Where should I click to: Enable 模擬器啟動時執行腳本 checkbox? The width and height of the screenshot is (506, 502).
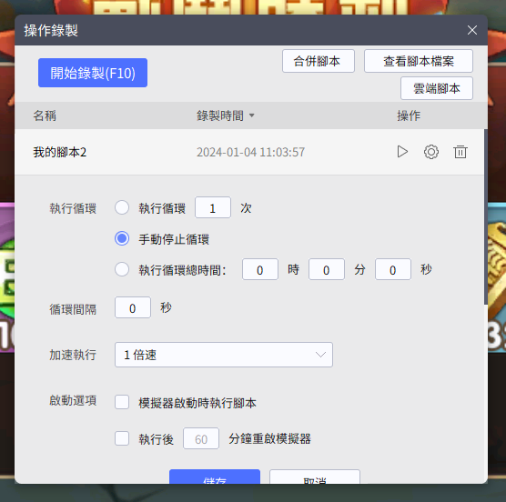(x=122, y=402)
